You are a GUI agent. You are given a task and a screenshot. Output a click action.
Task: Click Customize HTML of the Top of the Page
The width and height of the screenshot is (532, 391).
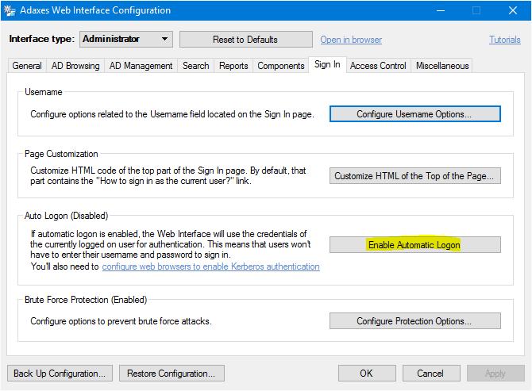click(415, 176)
